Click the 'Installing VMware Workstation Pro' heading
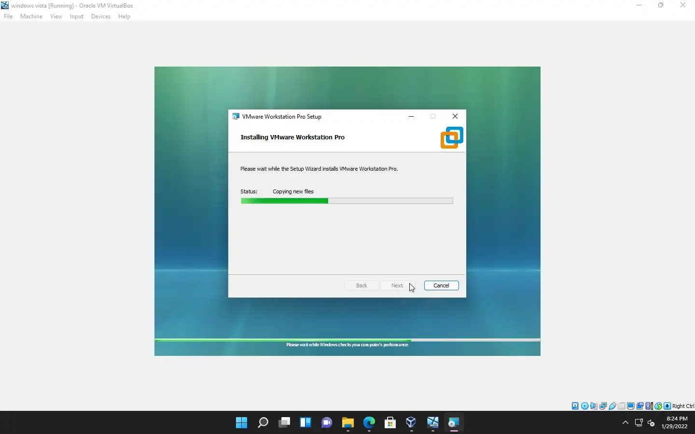 (x=292, y=137)
